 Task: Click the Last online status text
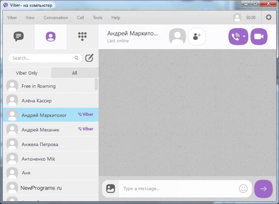pos(118,41)
